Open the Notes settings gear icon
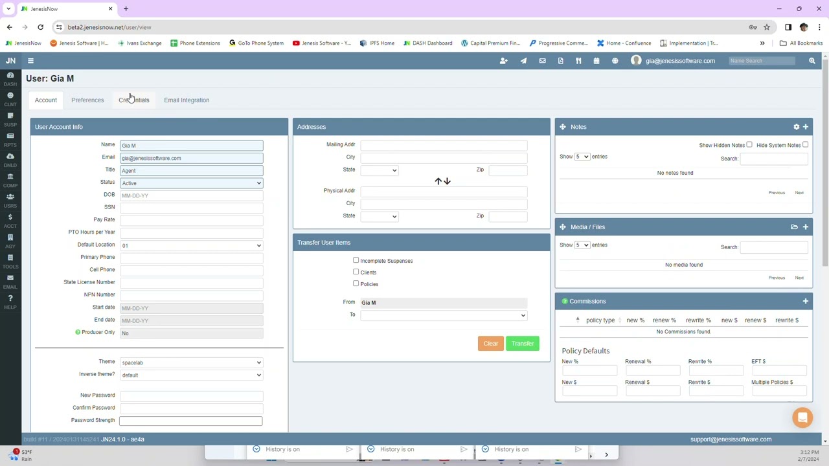 point(797,127)
